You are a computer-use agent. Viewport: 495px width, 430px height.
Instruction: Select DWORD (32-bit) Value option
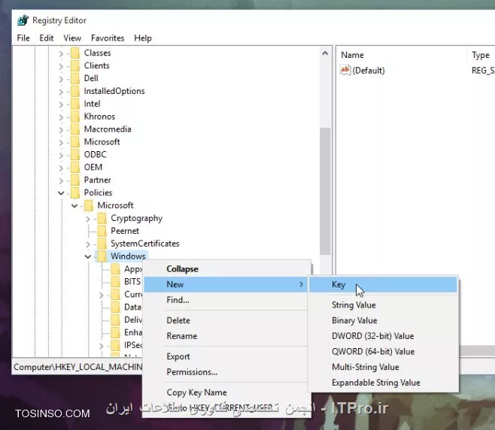pos(373,336)
